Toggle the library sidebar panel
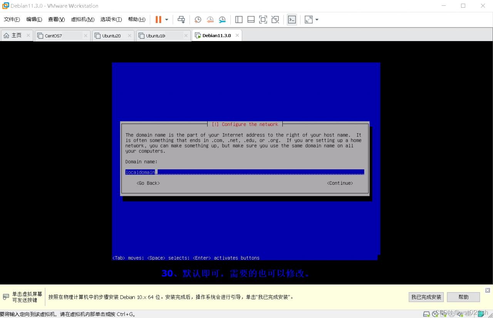Screen dimensions: 493x318 point(239,20)
